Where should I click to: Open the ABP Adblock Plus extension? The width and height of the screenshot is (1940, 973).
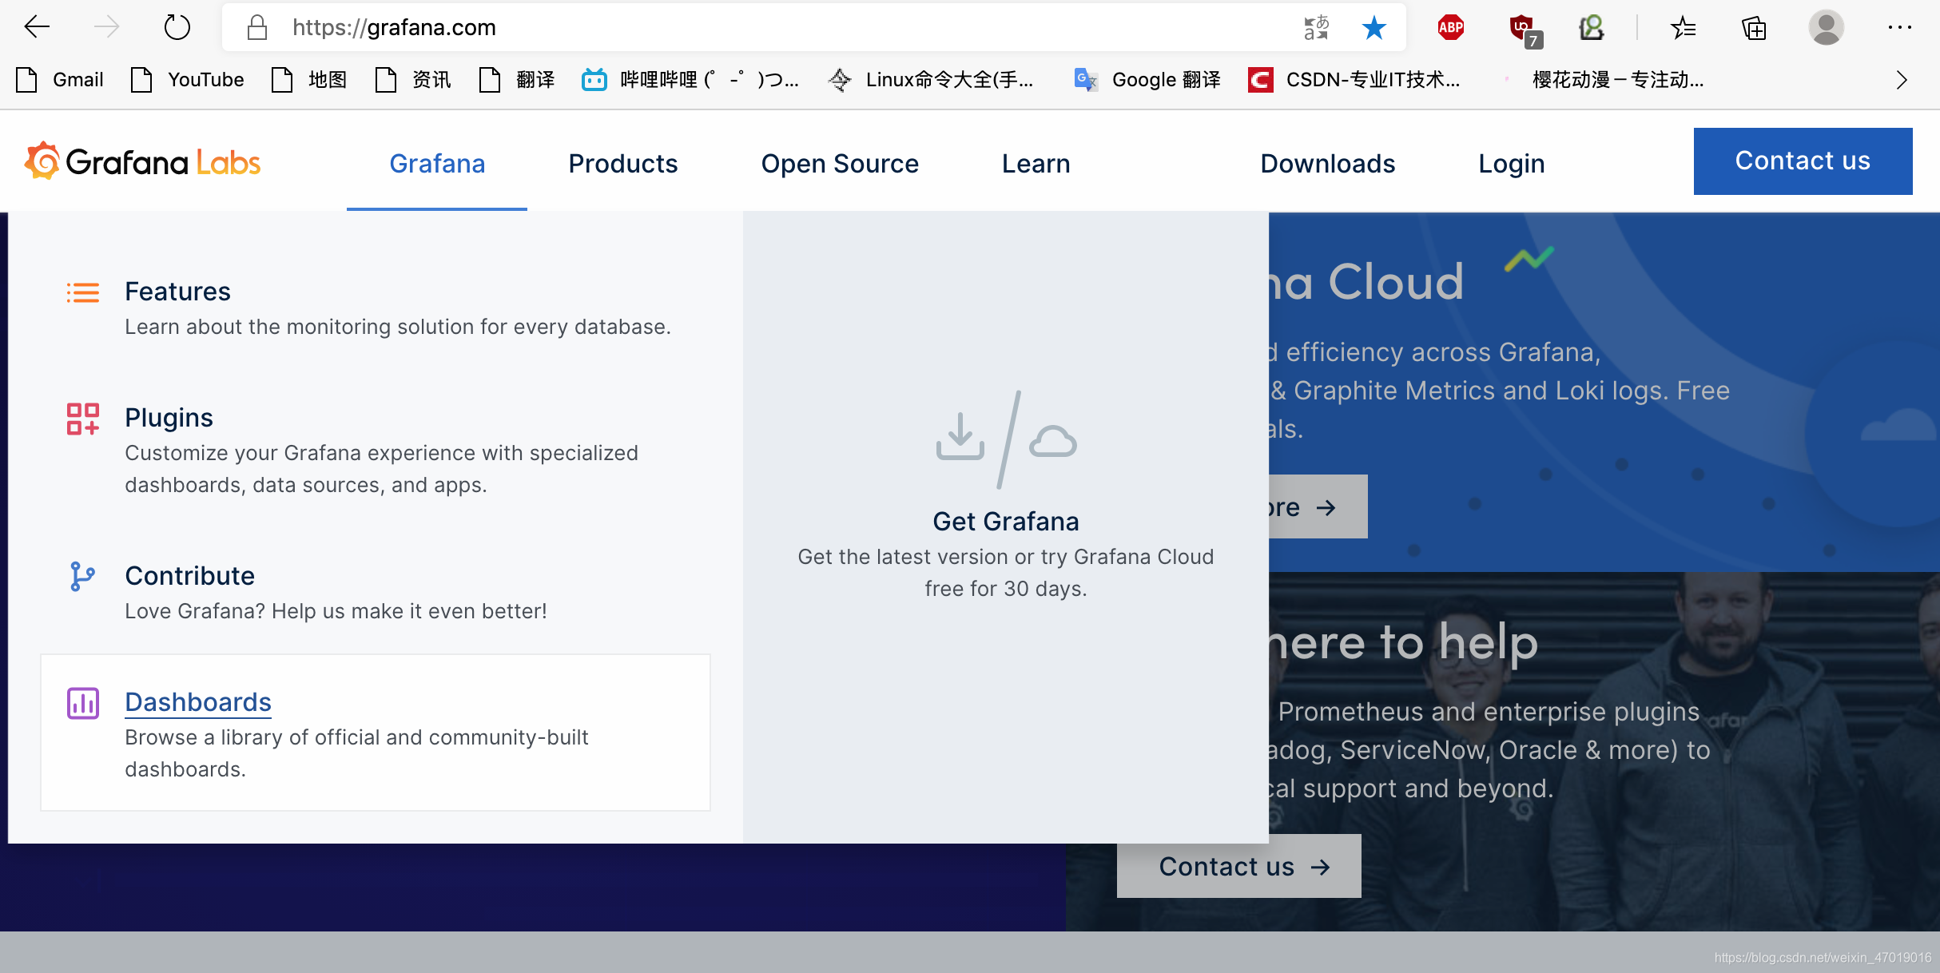click(x=1450, y=27)
